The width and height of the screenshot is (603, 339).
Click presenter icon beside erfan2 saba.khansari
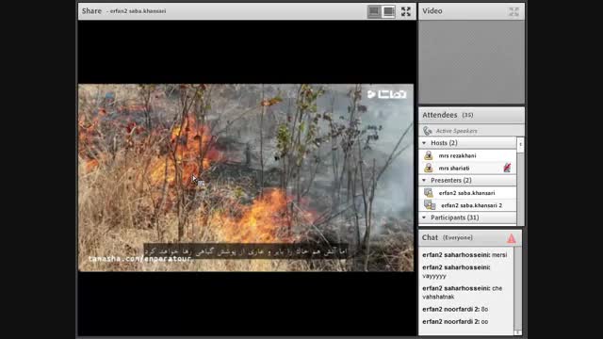coord(429,192)
